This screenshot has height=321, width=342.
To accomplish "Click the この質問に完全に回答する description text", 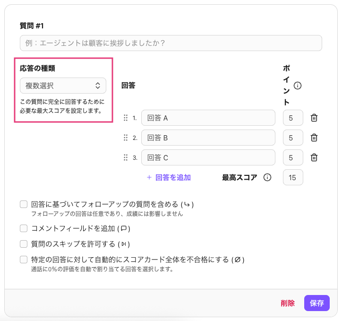I will (62, 106).
